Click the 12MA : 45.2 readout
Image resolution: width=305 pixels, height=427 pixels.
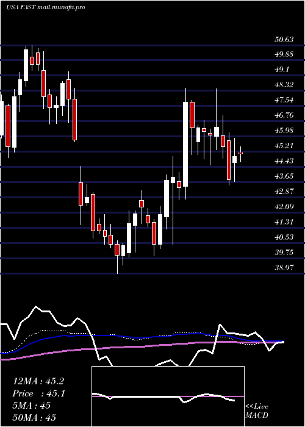coord(38,381)
